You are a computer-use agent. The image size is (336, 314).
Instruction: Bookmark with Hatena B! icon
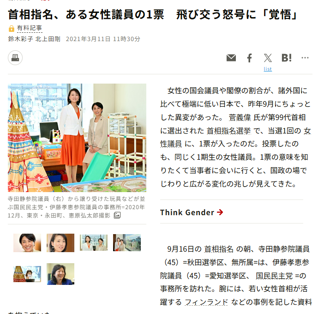[x=287, y=58]
